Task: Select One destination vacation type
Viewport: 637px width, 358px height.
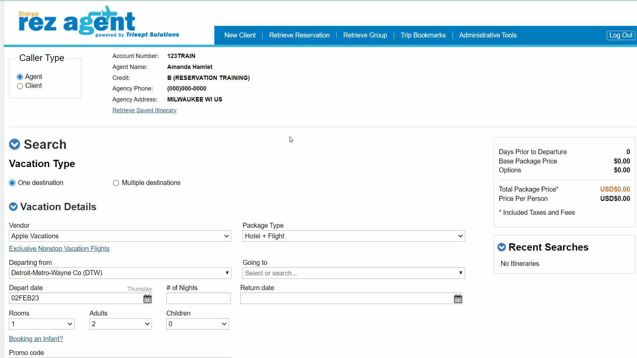Action: [x=12, y=183]
